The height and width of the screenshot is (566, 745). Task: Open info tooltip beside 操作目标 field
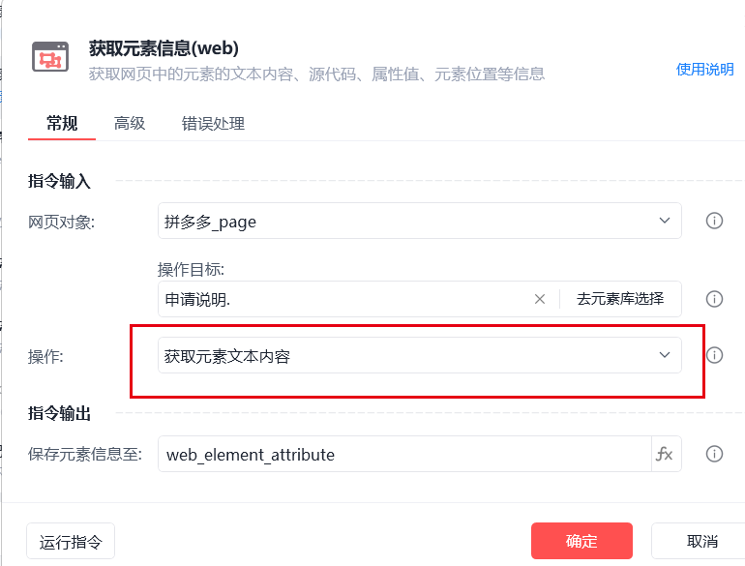(714, 299)
